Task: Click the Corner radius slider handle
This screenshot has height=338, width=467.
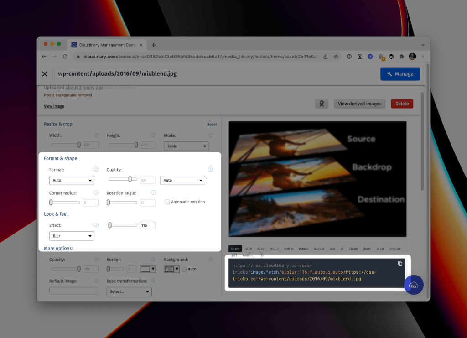Action: (x=51, y=203)
